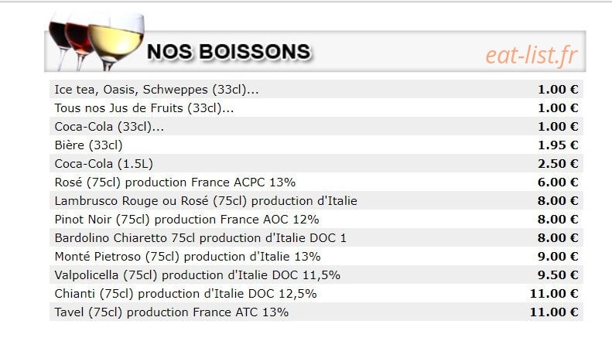The image size is (612, 341).
Task: Click the NOS BOISSONS heading
Action: [x=229, y=52]
